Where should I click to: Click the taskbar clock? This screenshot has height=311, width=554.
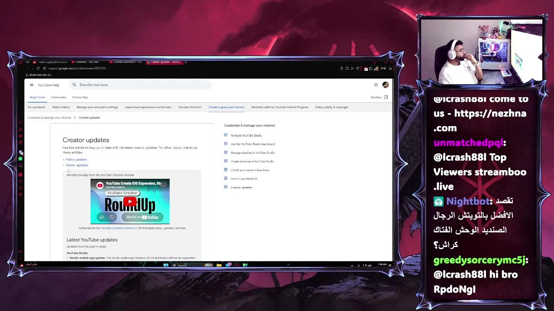[x=382, y=265]
